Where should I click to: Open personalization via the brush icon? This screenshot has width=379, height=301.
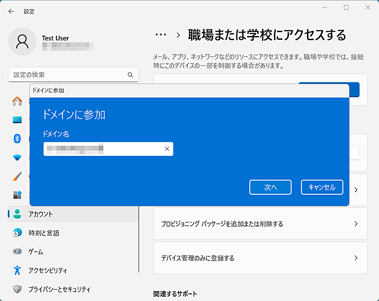[17, 176]
